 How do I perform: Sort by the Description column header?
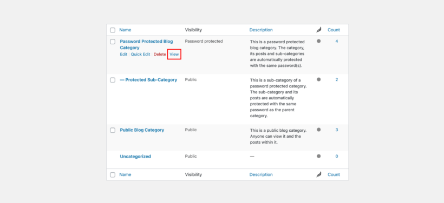[x=261, y=30]
